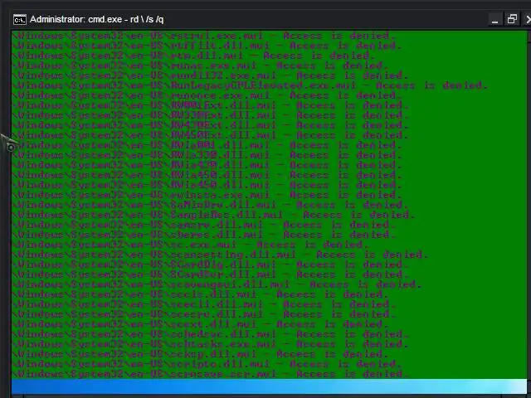Select the scext.dll.mui output line
This screenshot has height=398, width=531.
pos(200,324)
